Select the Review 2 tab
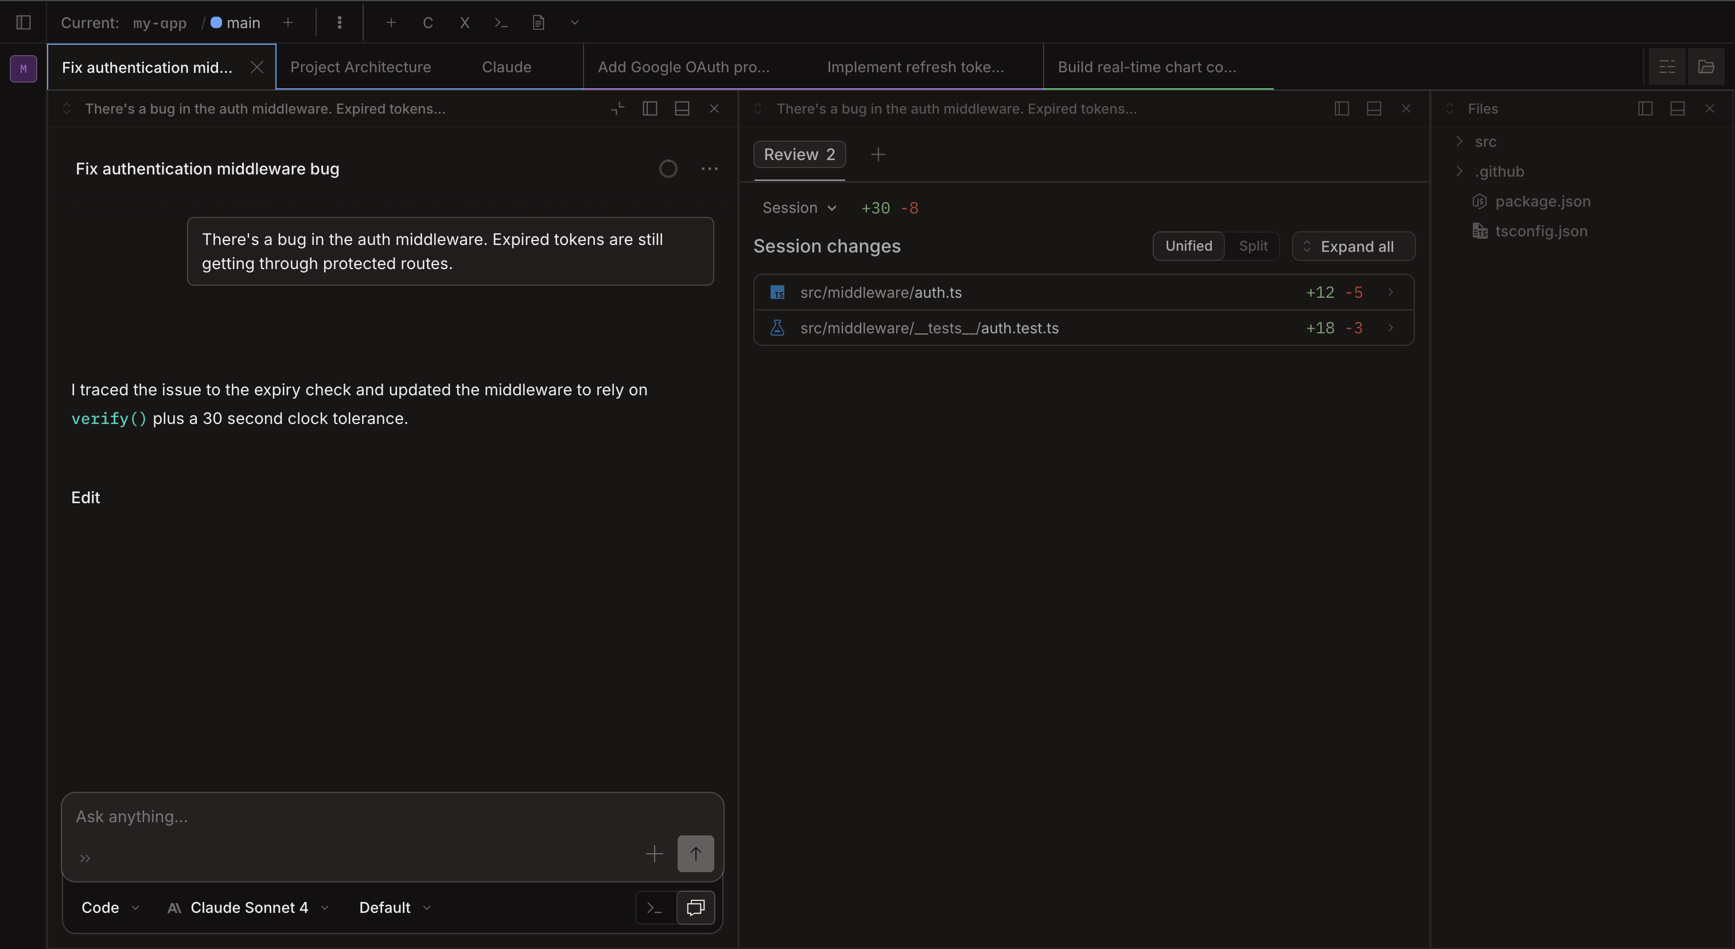 tap(799, 154)
